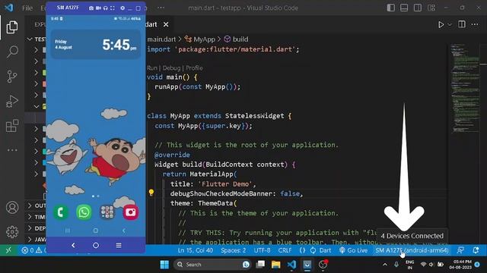Click Ln 15, Col 40 in status bar
Screen dimensions: 487x273
click(196, 250)
